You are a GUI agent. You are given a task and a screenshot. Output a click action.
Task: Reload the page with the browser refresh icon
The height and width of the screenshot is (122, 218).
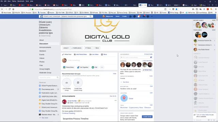[10, 9]
